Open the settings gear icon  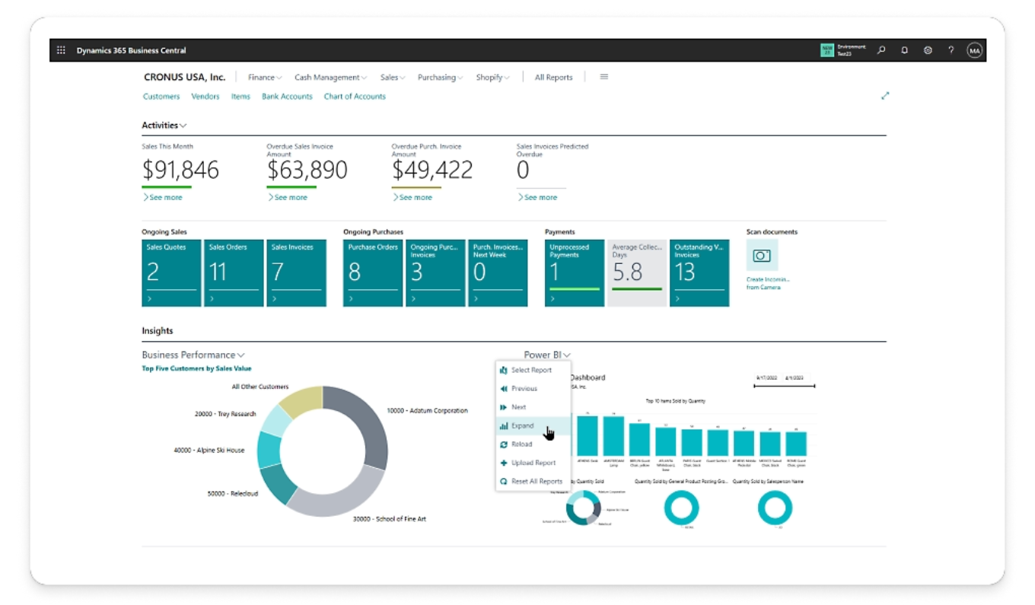pos(928,50)
